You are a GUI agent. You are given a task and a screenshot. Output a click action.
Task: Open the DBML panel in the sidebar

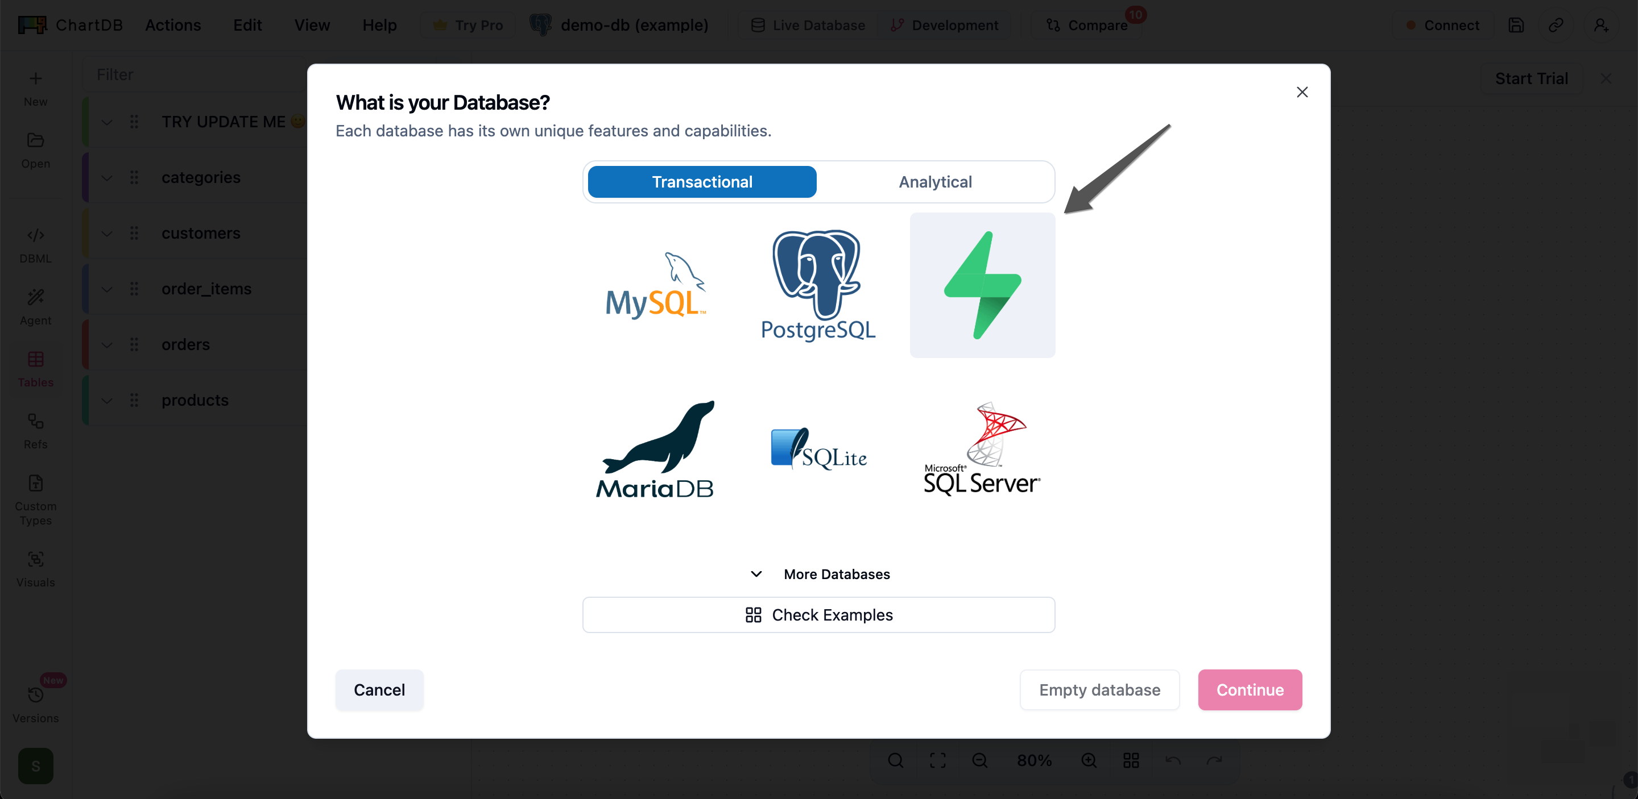click(x=35, y=244)
